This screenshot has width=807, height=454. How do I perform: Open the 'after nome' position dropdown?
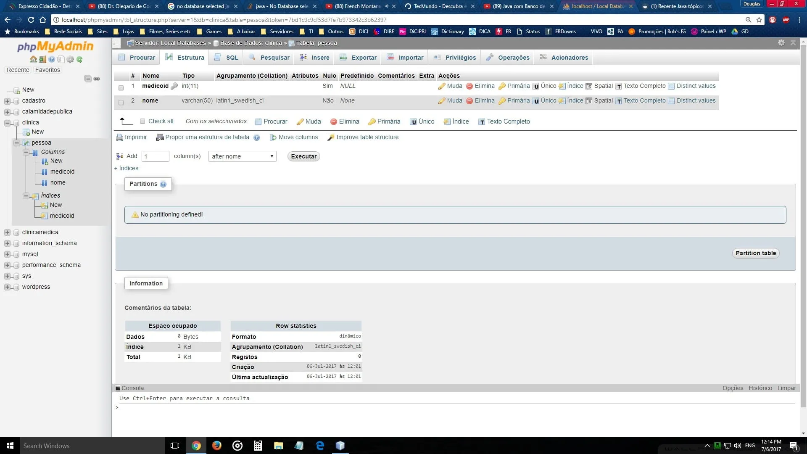(242, 156)
